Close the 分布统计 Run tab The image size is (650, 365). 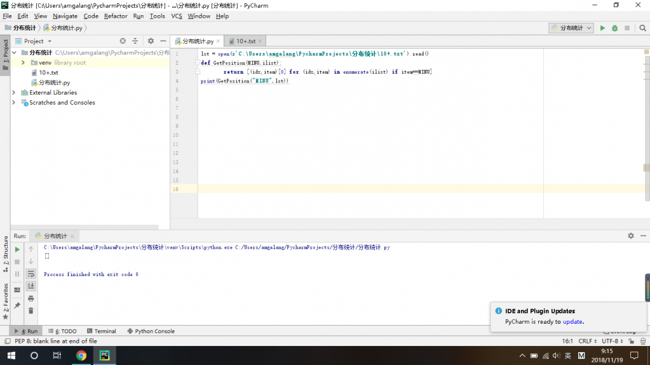pos(72,236)
